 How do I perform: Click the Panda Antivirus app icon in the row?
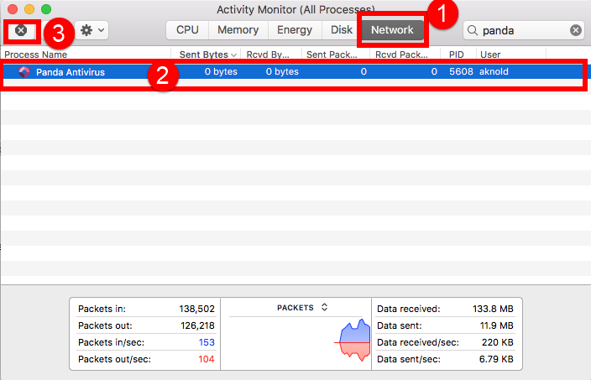[24, 72]
